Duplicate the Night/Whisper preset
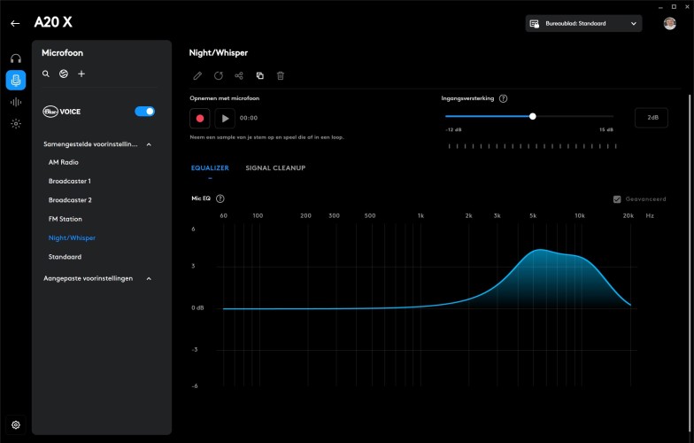Image resolution: width=694 pixels, height=443 pixels. coord(259,76)
